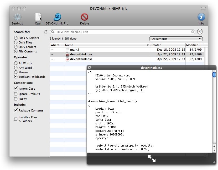Sort results by the Name column

click(x=105, y=45)
